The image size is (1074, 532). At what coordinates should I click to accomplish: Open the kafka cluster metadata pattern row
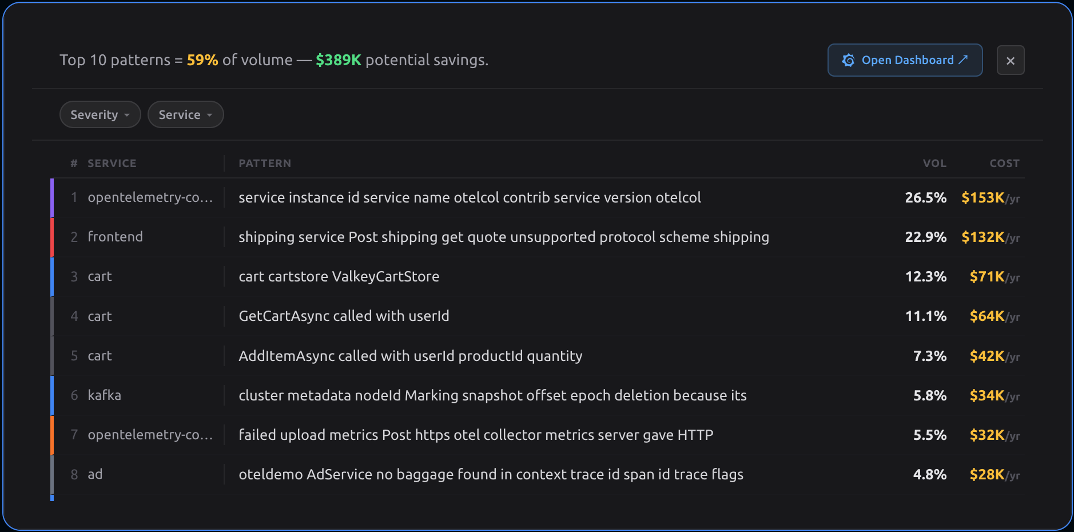(492, 395)
